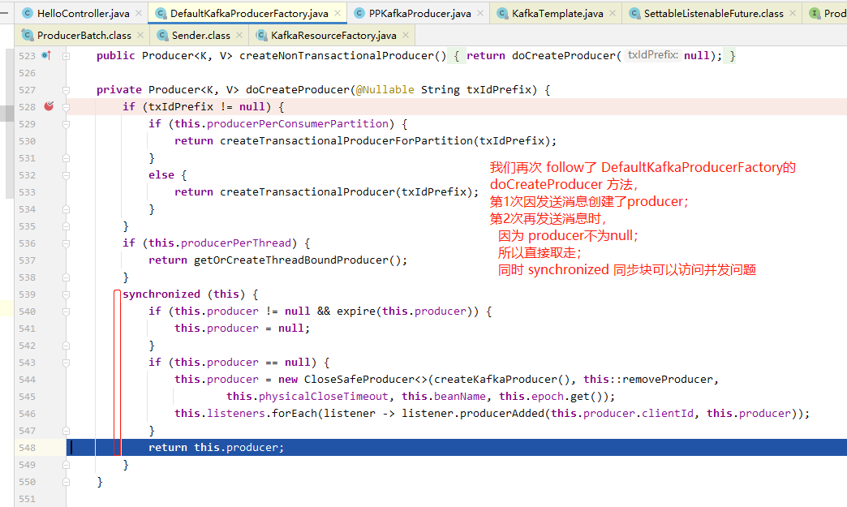Screen dimensions: 847x507
Task: Click the KafkaTemplate.java class icon
Action: tap(502, 14)
